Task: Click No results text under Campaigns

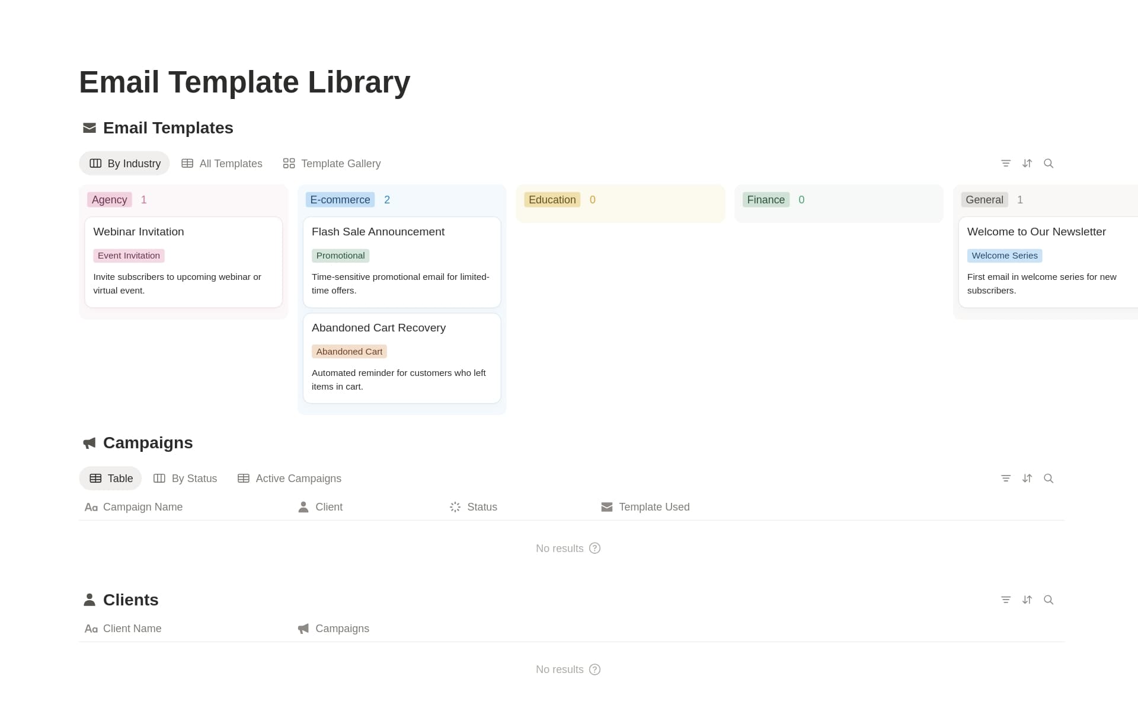Action: point(560,549)
